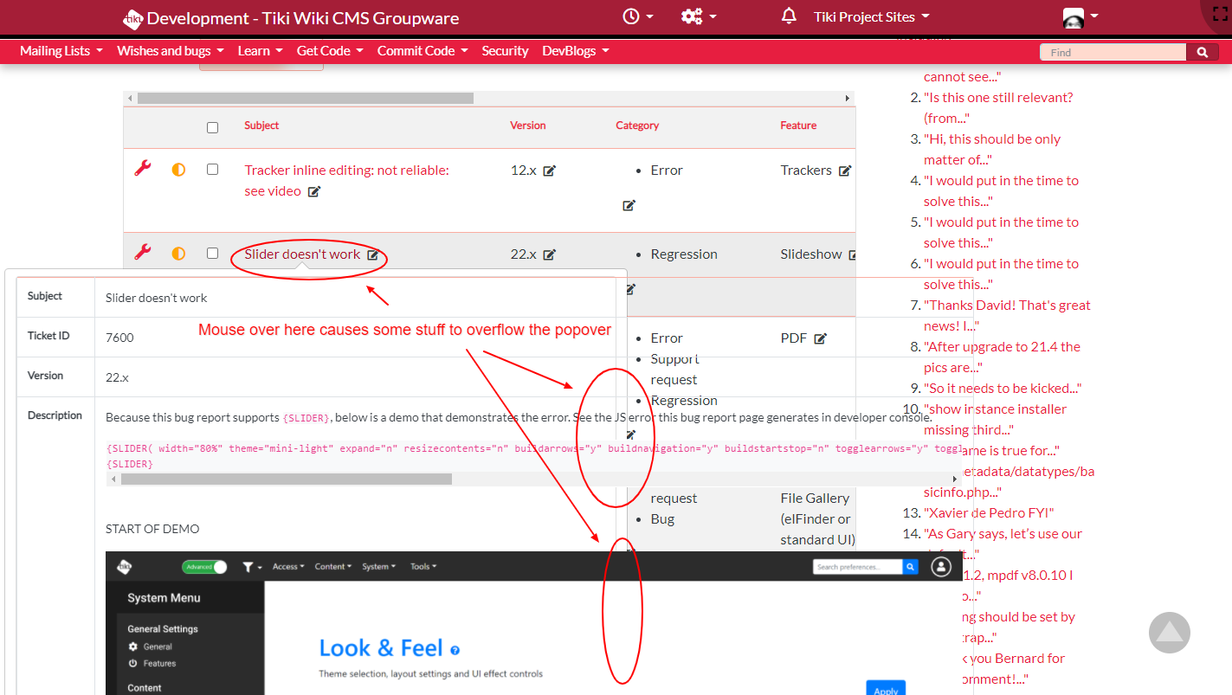Expand the Mailing Lists menu
The width and height of the screenshot is (1232, 695).
(61, 51)
